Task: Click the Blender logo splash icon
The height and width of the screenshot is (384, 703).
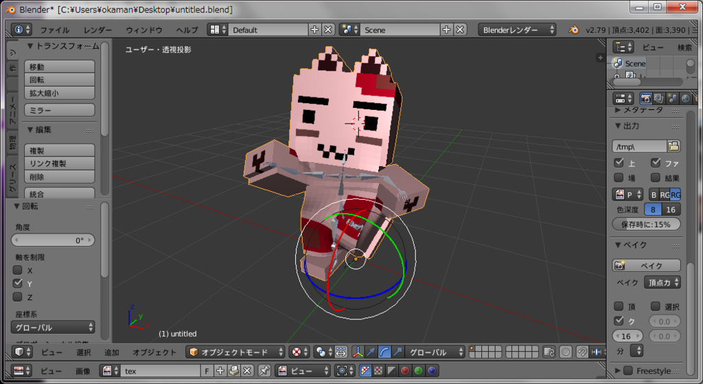Action: (573, 30)
